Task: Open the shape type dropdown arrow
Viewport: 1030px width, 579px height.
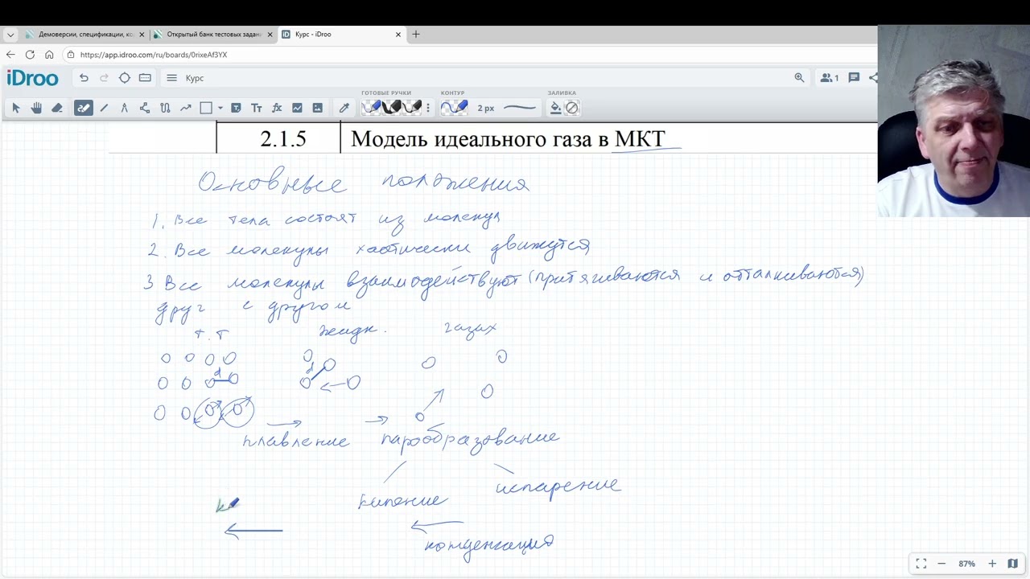Action: click(x=220, y=108)
